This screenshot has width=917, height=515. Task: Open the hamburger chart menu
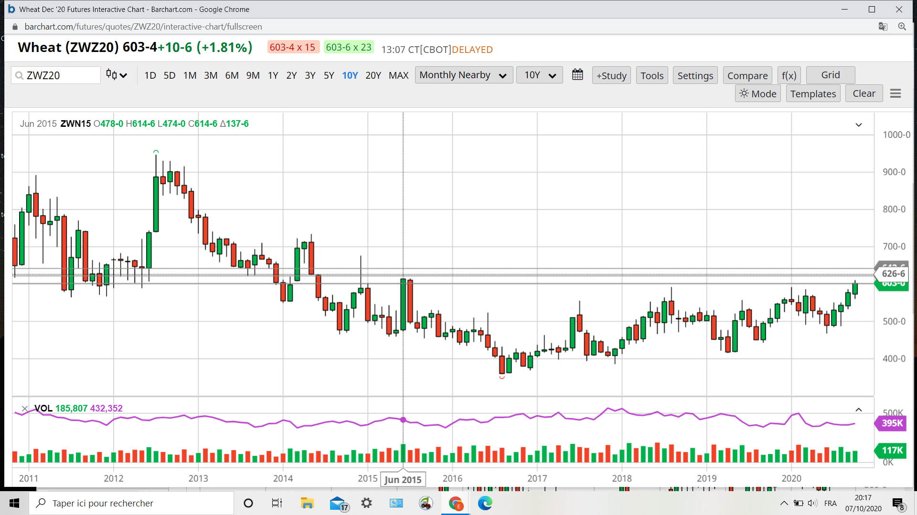coord(896,94)
